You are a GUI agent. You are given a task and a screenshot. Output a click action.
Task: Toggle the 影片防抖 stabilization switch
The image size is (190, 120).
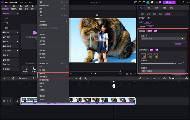[x=149, y=18]
